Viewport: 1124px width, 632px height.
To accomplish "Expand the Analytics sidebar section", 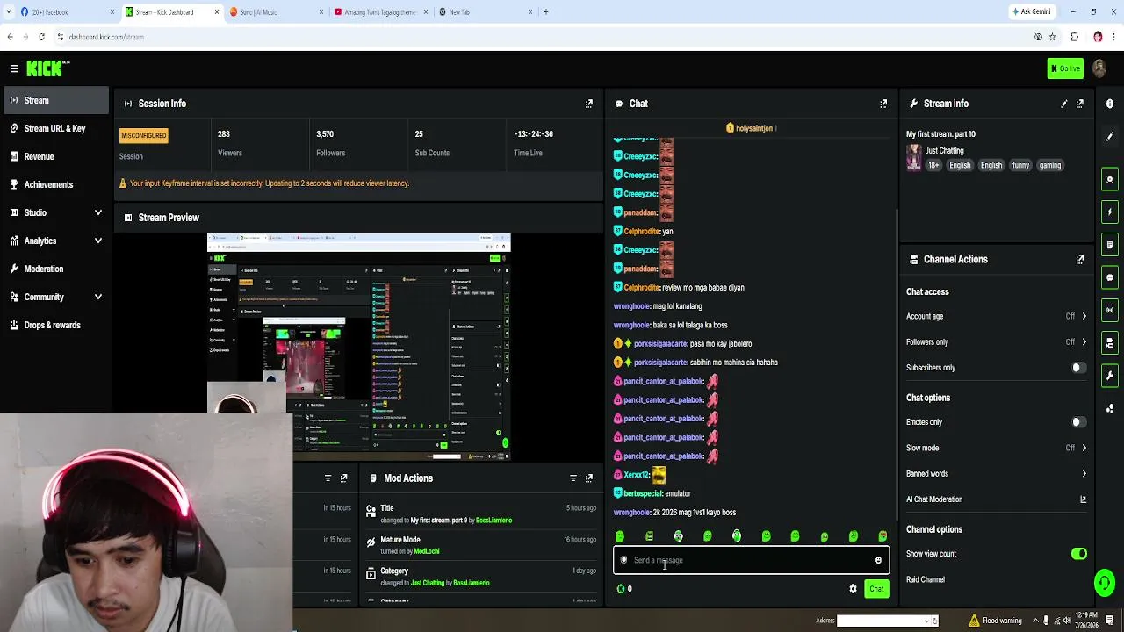I will [x=54, y=241].
